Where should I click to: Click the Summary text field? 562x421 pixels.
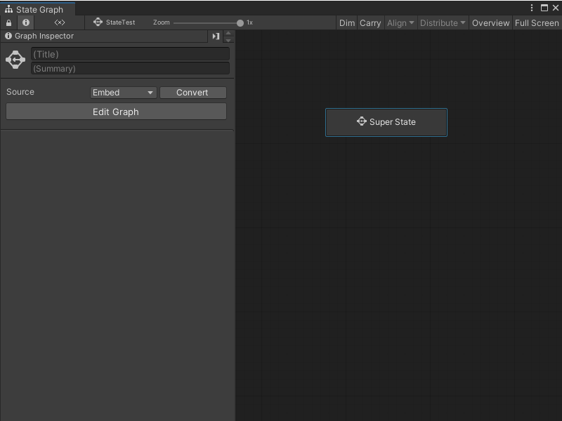130,68
